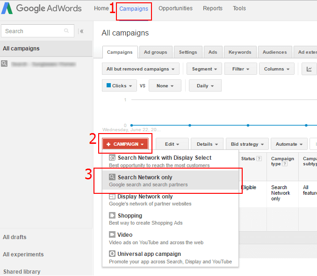Click the sidebar Search input field

point(37,31)
